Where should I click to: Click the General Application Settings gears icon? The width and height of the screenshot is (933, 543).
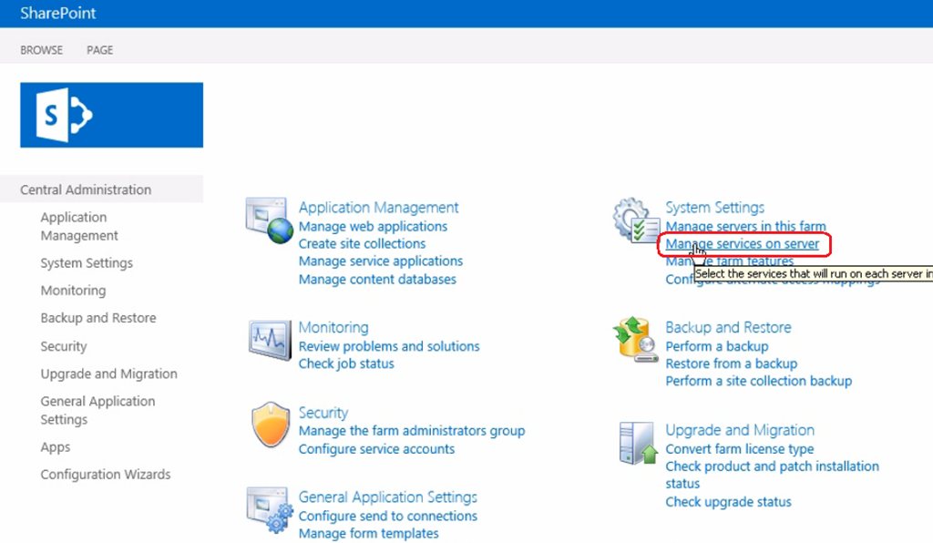click(270, 509)
